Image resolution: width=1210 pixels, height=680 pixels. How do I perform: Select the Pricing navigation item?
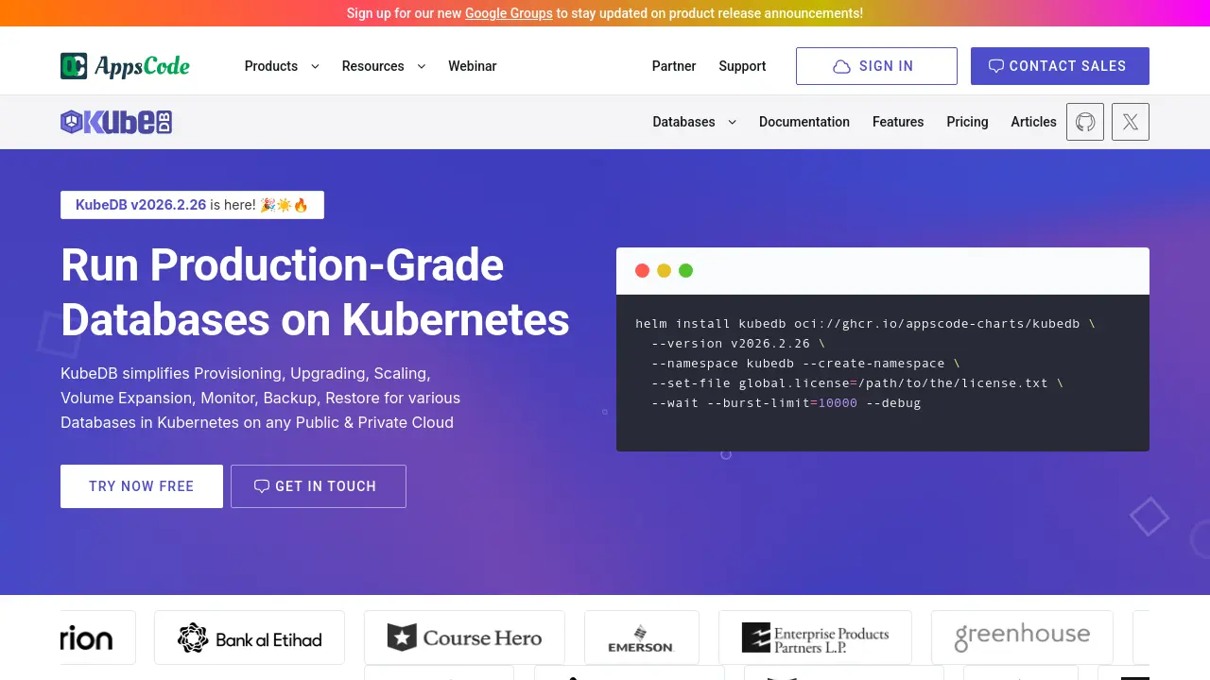click(967, 122)
